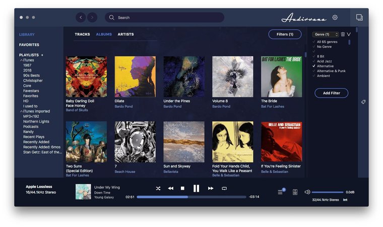Open the Genre (1) dropdown

326,34
